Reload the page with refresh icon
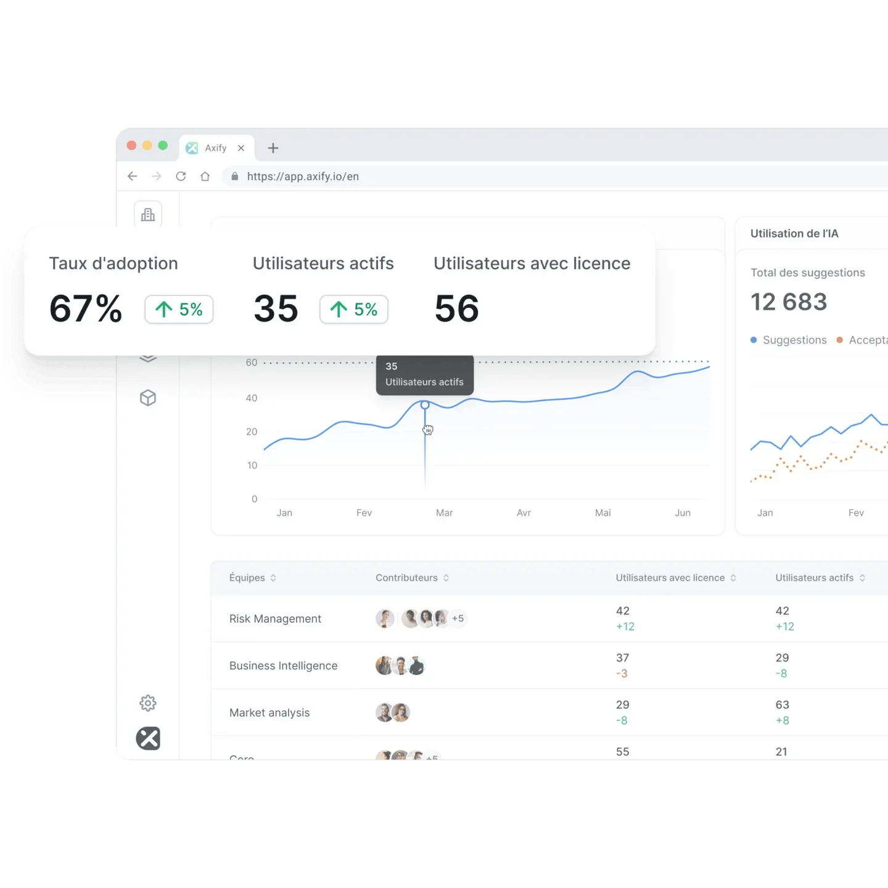Image resolution: width=888 pixels, height=888 pixels. [x=181, y=176]
